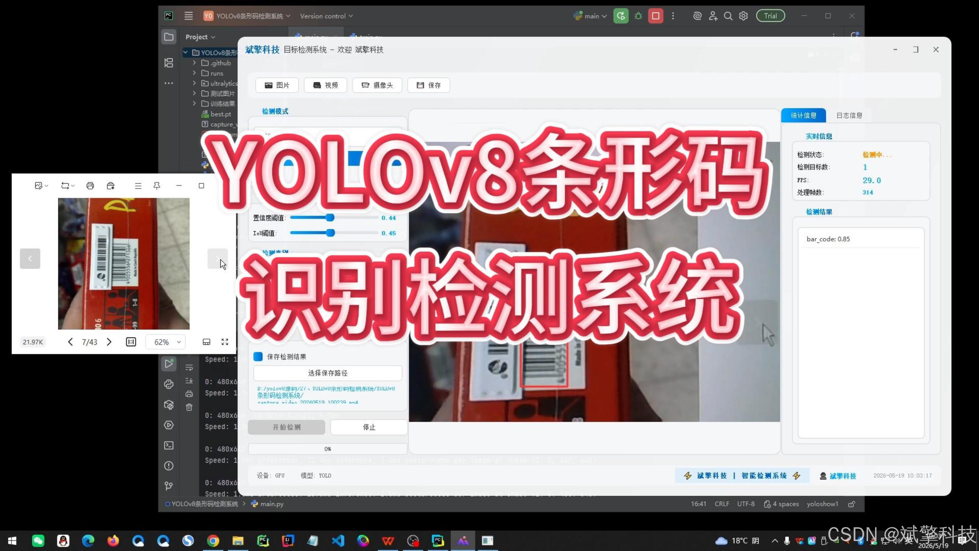Open Windows Start menu
This screenshot has width=979, height=551.
coord(12,541)
